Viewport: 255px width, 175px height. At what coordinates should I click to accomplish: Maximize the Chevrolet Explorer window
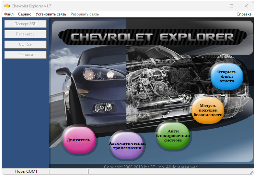tap(231, 6)
